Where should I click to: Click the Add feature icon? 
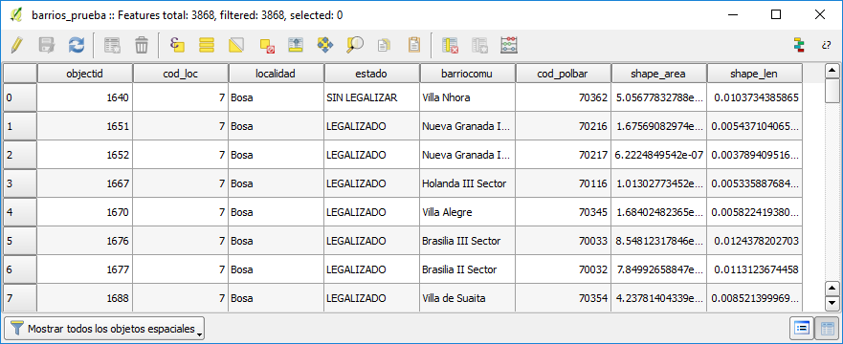point(112,45)
